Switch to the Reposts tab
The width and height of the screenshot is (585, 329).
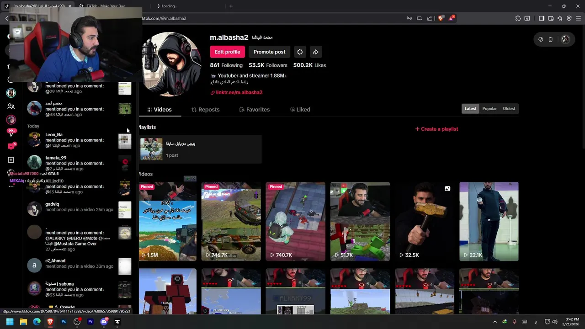click(206, 110)
